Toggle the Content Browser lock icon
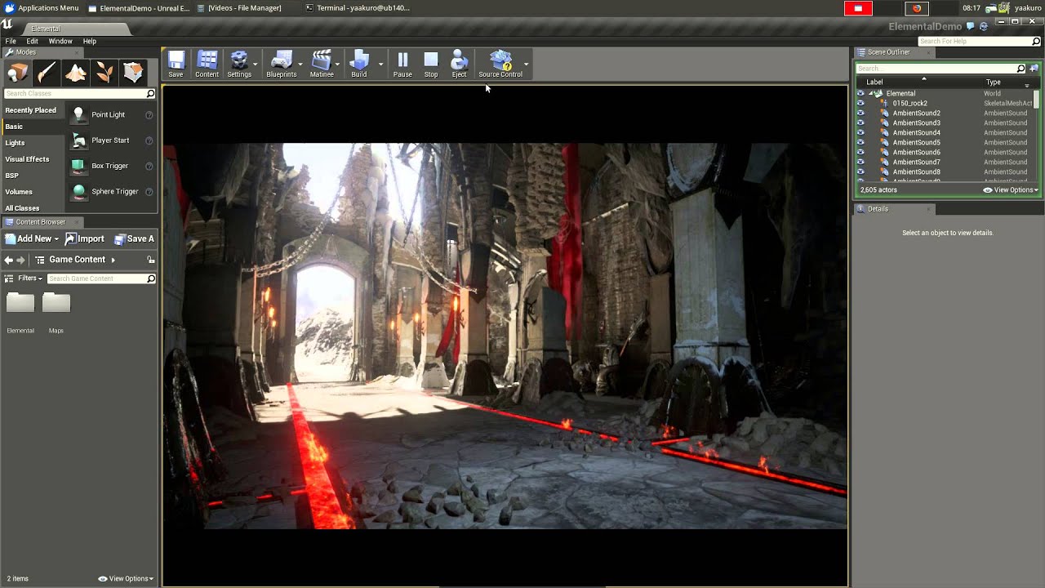 [150, 260]
